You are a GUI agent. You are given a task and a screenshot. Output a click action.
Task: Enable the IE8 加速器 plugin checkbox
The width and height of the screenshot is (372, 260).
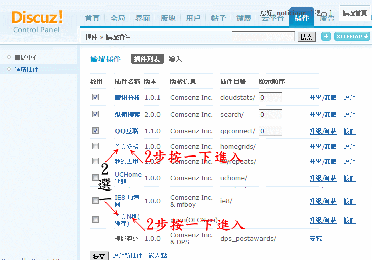pos(95,201)
